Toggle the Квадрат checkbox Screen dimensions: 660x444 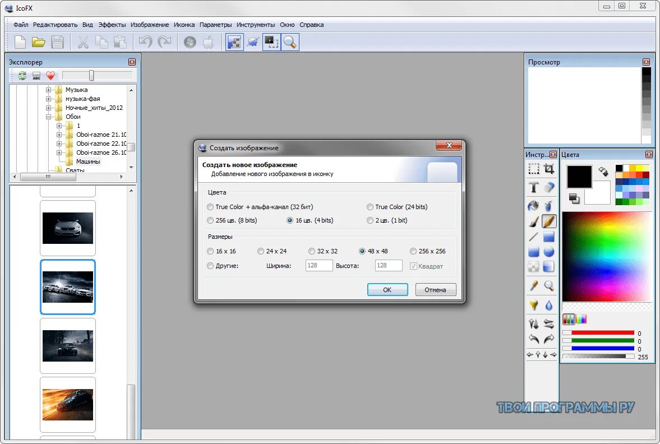(x=426, y=266)
